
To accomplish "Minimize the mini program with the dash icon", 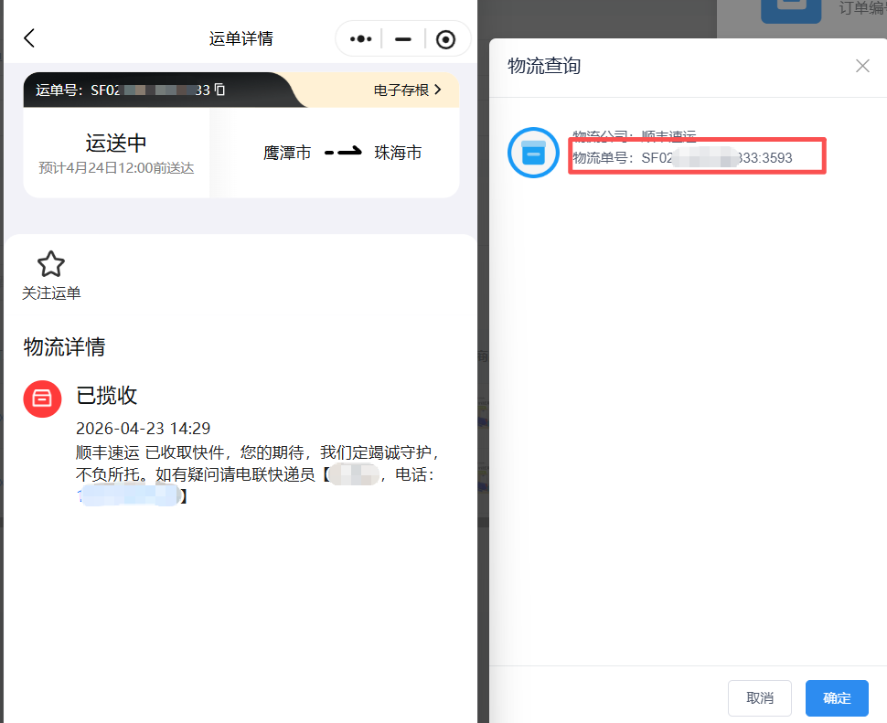I will pos(402,39).
